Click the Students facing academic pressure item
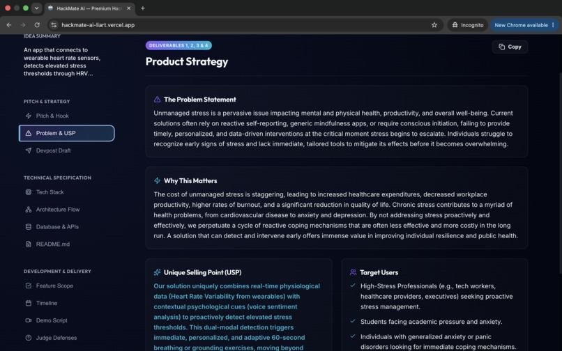562x351 pixels. pyautogui.click(x=431, y=322)
